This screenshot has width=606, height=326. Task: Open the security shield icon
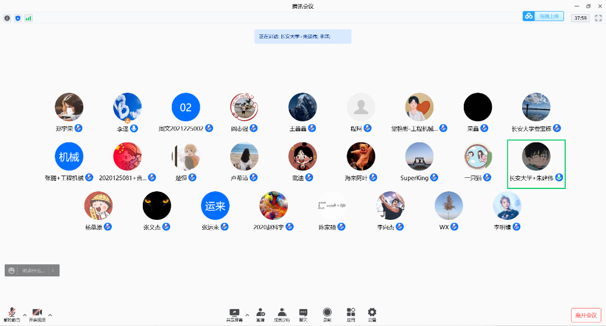[x=17, y=18]
